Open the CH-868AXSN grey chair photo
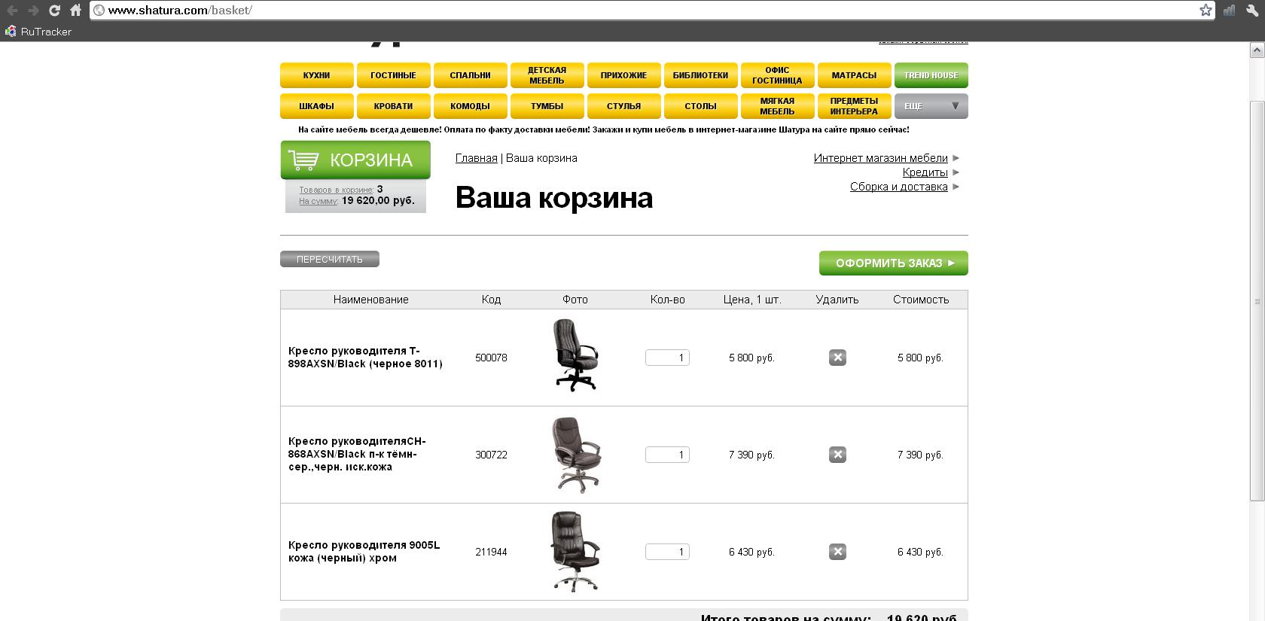 tap(576, 455)
